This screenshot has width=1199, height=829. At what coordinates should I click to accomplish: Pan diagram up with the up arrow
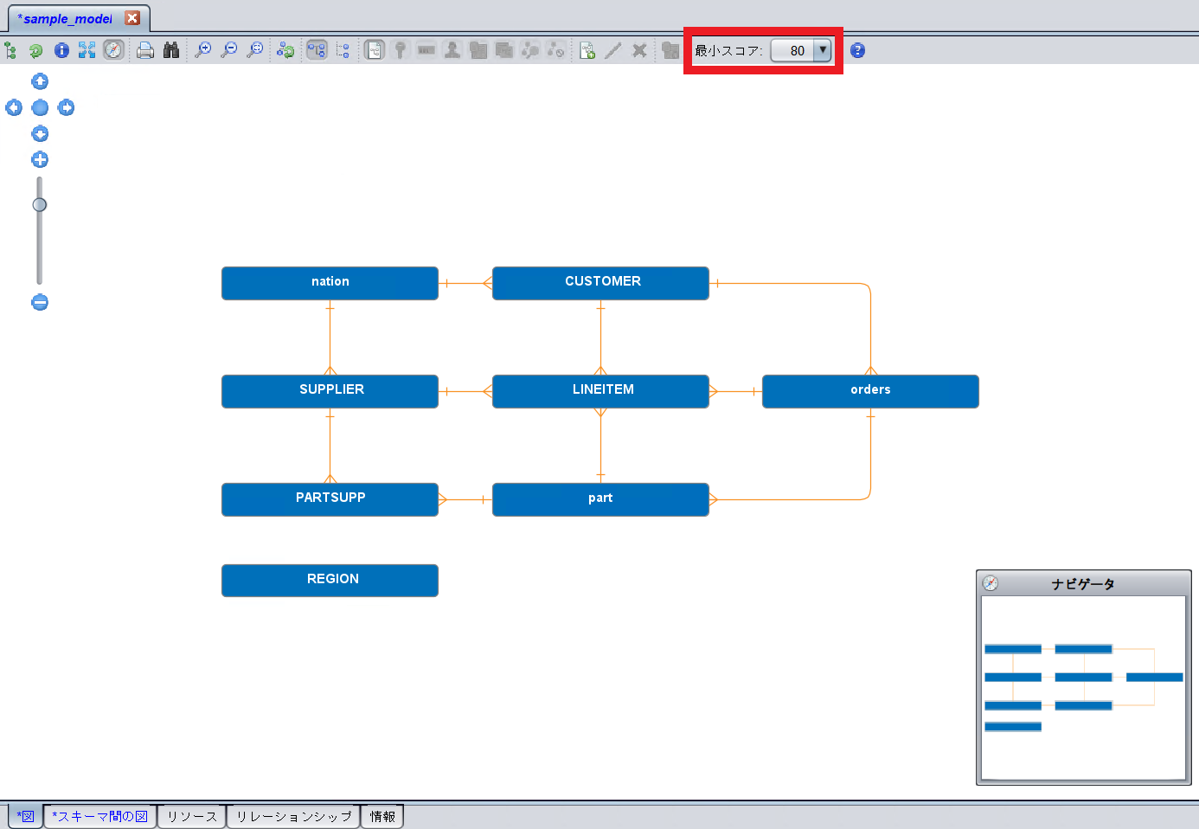[40, 81]
